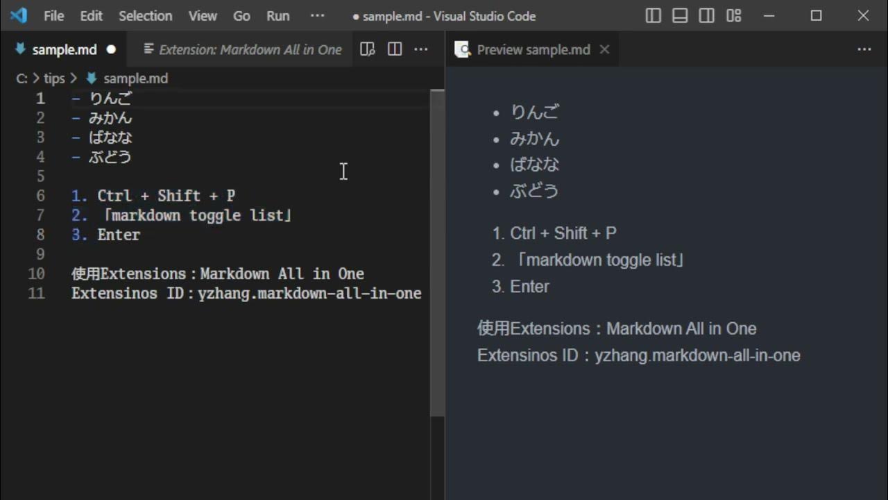Click the tips folder breadcrumb
The height and width of the screenshot is (500, 888).
[54, 78]
